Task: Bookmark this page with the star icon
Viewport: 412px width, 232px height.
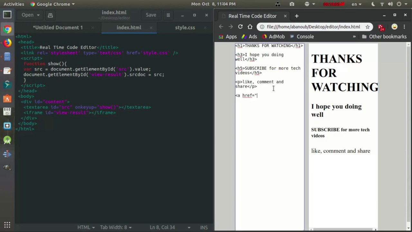Action: point(368,27)
